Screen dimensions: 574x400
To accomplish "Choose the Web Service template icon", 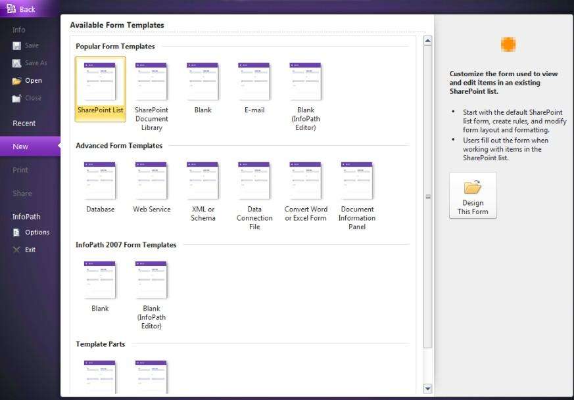I will tap(151, 181).
